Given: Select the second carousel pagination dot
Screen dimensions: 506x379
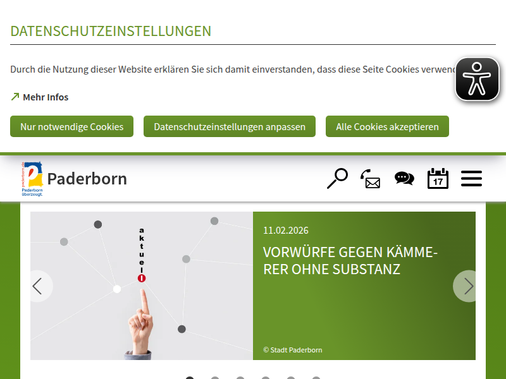Looking at the screenshot, I should (x=215, y=378).
